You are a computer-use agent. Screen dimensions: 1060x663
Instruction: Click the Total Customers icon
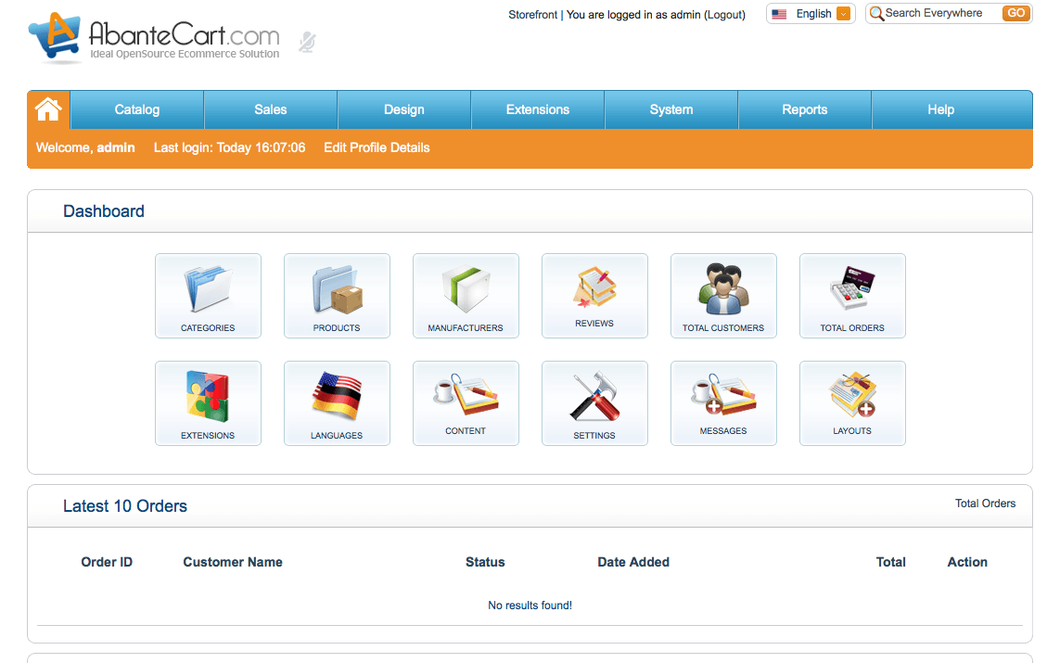[x=723, y=295]
